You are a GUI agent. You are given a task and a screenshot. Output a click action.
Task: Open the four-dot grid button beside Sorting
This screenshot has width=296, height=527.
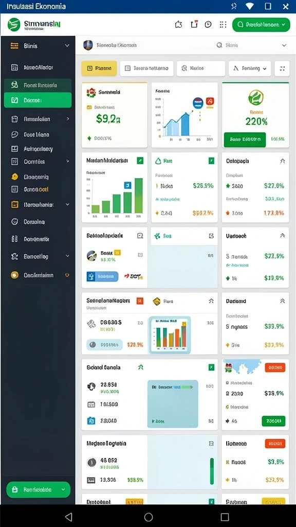[x=282, y=68]
